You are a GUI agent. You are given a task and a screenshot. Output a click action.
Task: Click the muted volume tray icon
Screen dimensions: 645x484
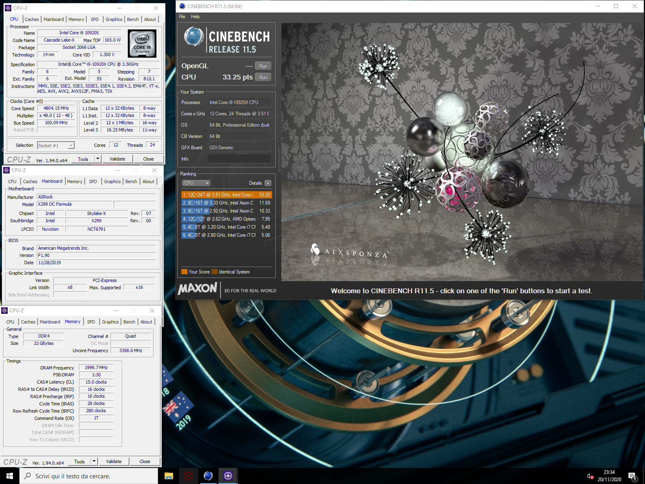click(590, 476)
